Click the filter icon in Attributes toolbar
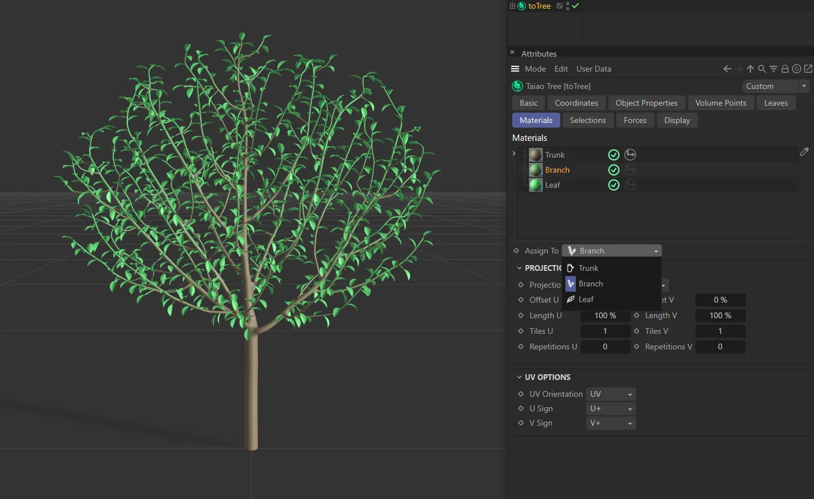This screenshot has height=499, width=814. [x=774, y=68]
